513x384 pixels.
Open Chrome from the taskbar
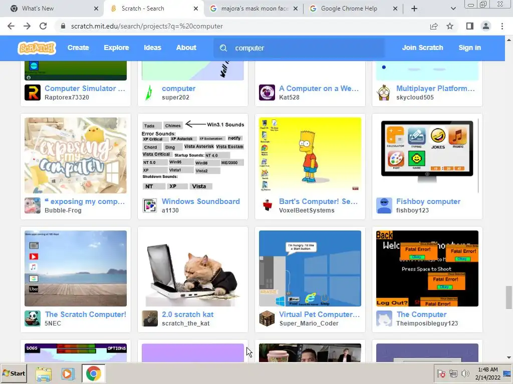pos(94,373)
